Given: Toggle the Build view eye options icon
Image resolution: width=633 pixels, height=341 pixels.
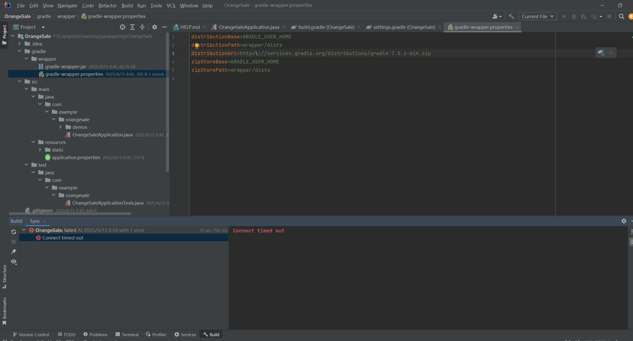Looking at the screenshot, I should tap(14, 262).
